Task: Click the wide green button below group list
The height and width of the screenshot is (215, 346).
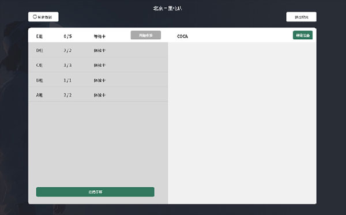Action: [x=95, y=192]
